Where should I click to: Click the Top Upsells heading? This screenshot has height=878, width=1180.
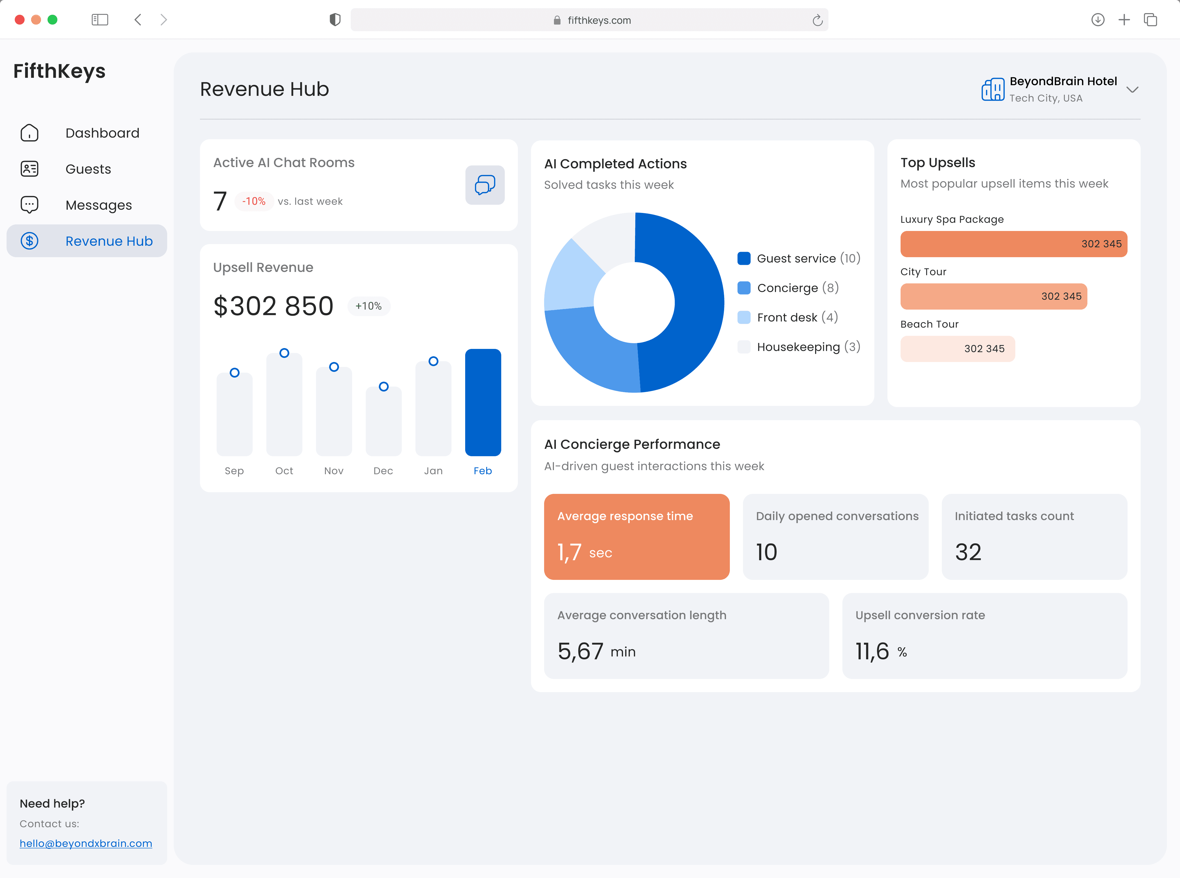937,163
